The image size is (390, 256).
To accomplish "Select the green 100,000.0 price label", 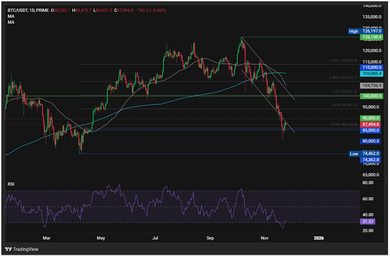I will 371,96.
